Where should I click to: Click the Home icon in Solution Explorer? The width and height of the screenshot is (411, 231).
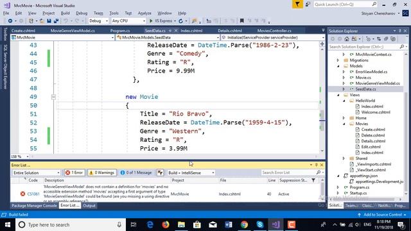347,39
